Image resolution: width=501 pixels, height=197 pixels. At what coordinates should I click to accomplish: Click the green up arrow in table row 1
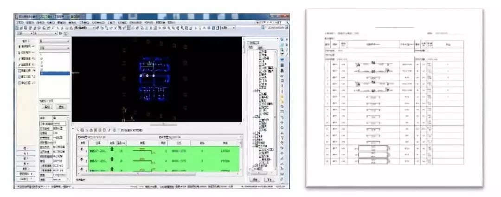[x=112, y=149]
